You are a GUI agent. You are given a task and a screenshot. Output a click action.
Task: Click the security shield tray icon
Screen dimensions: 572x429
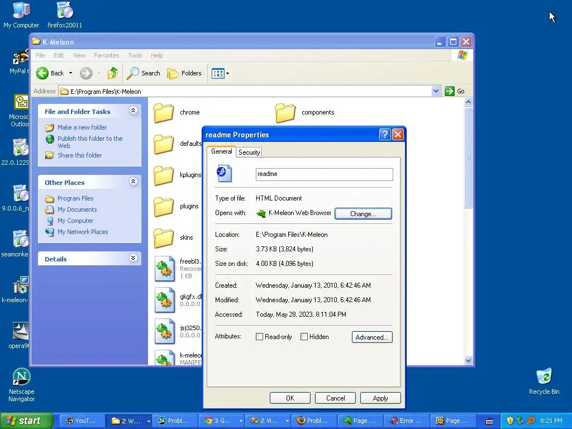tap(510, 421)
